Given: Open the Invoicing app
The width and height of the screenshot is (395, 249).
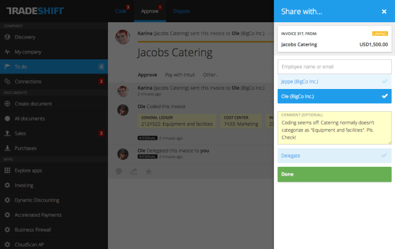Looking at the screenshot, I should (54, 185).
